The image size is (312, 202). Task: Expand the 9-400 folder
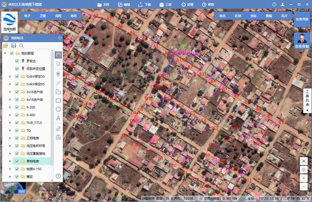pyautogui.click(x=10, y=115)
